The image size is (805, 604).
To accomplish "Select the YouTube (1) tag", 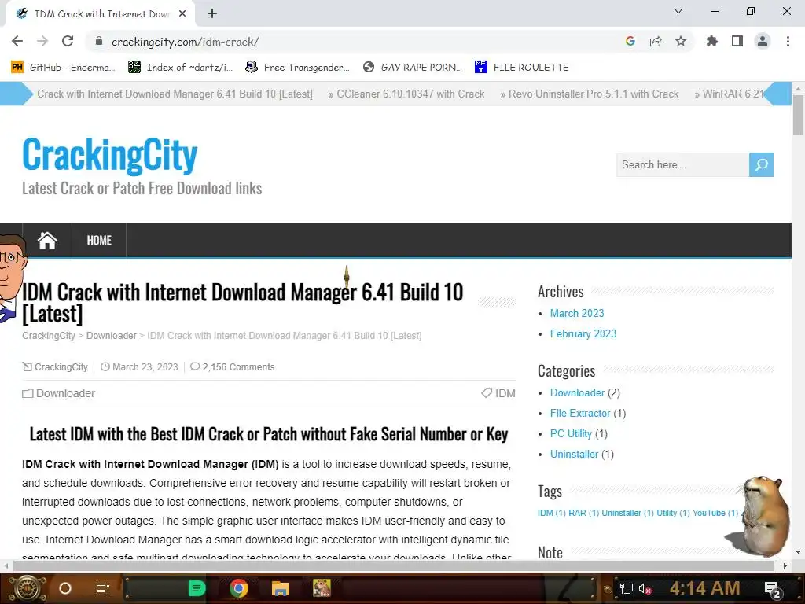I will [715, 513].
